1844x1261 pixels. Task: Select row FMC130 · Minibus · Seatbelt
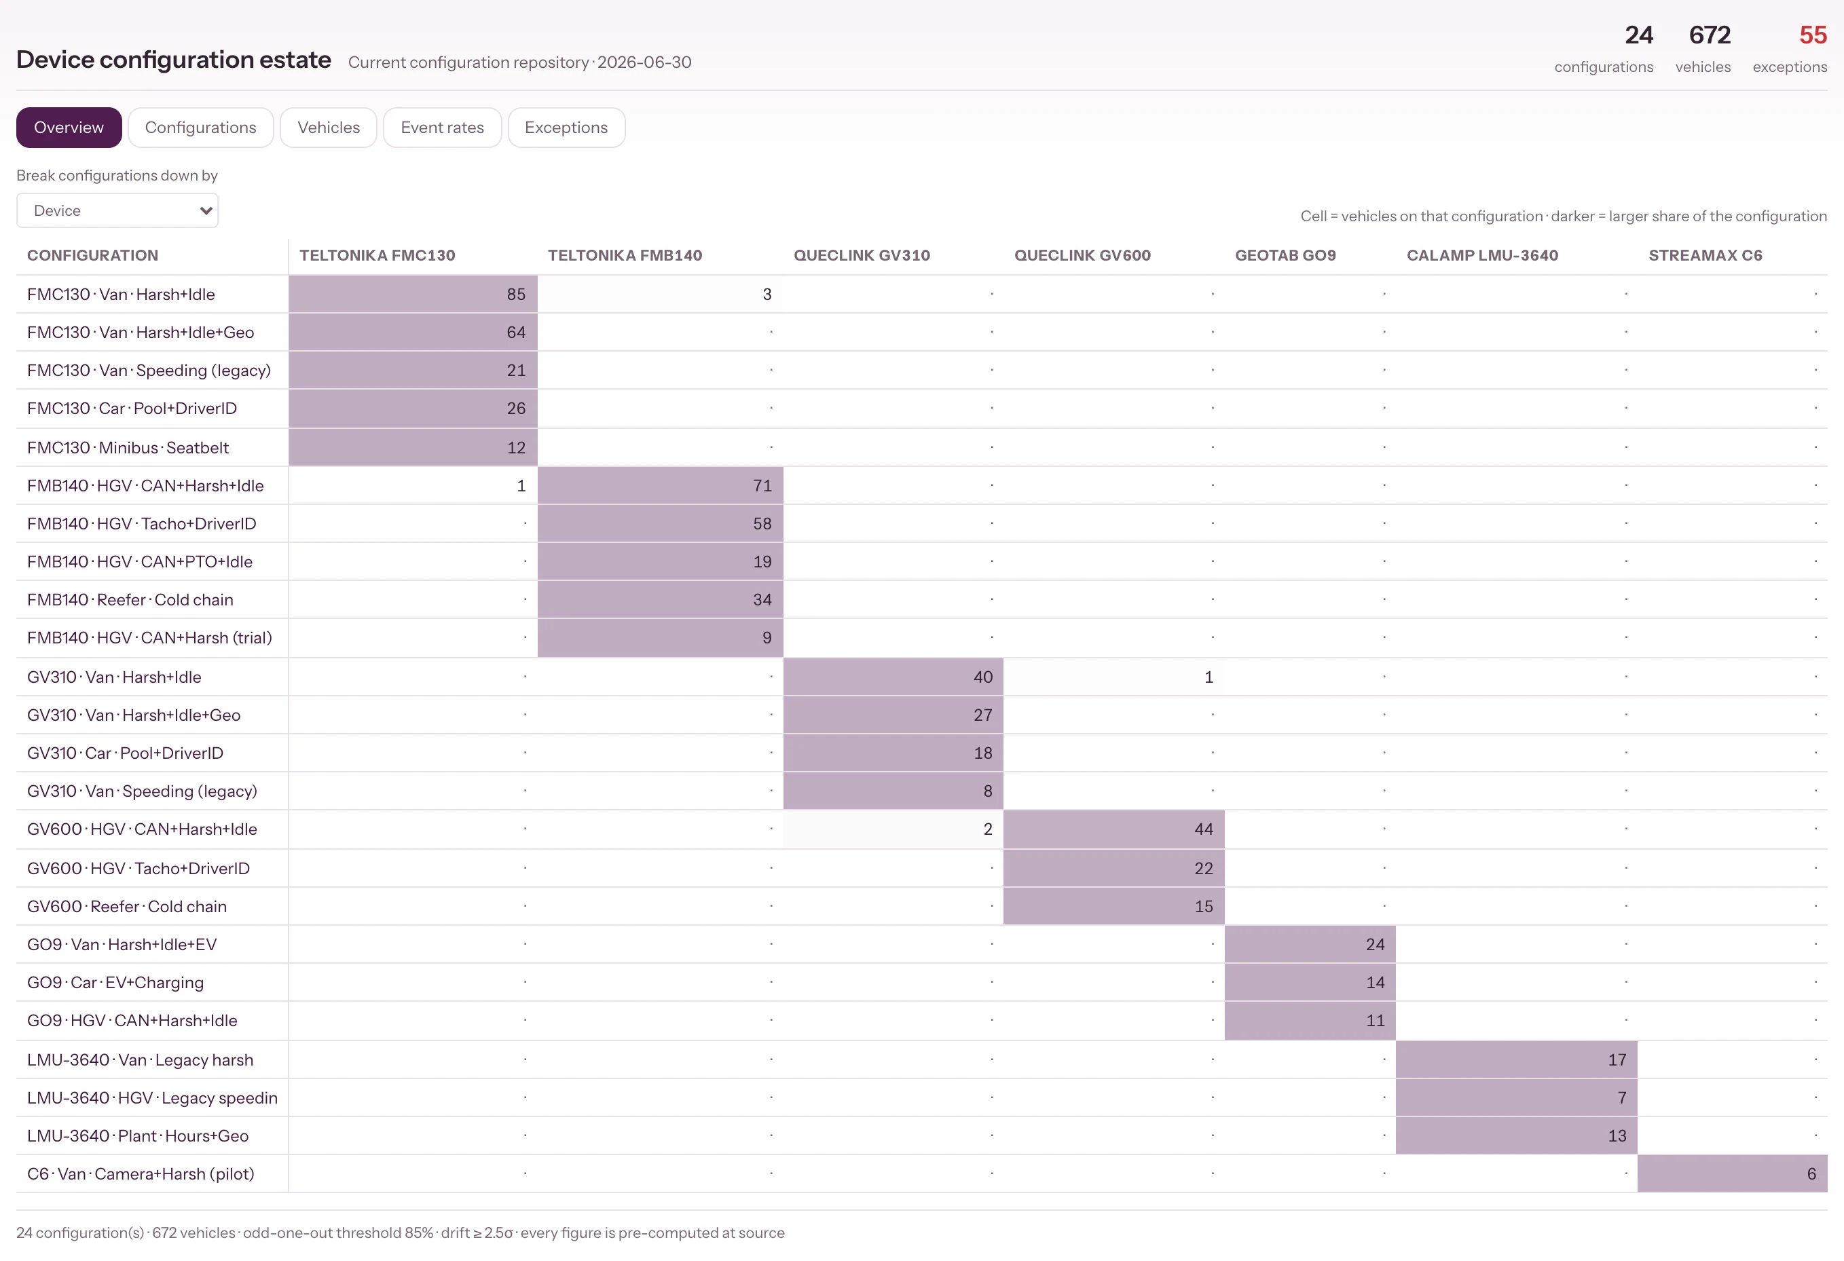pos(922,447)
